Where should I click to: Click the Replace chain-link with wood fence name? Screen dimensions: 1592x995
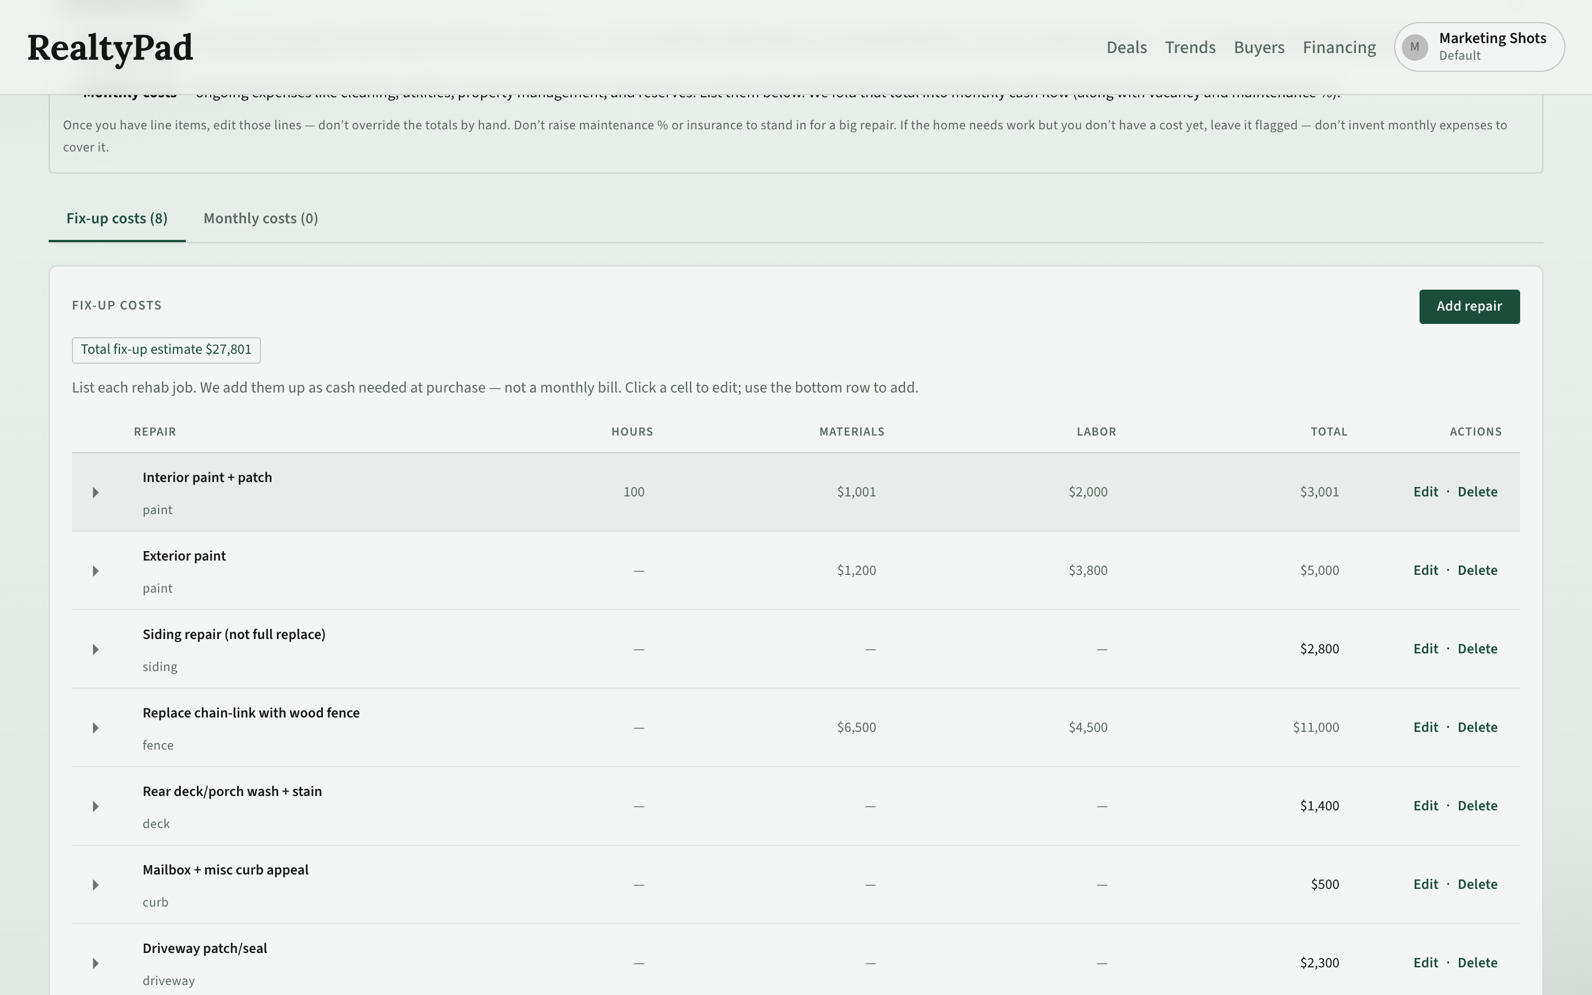coord(252,713)
